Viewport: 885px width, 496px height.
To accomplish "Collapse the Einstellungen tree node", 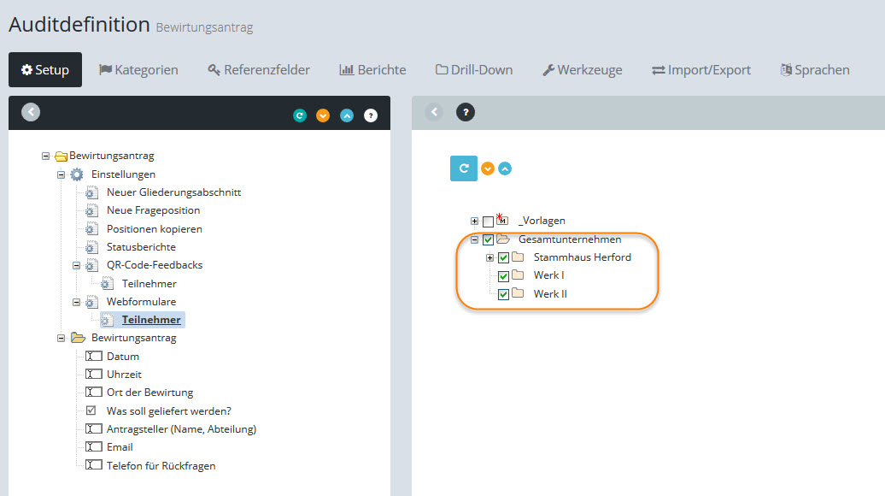I will [62, 174].
